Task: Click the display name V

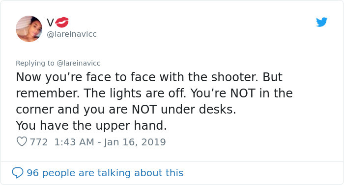Action: pyautogui.click(x=50, y=23)
